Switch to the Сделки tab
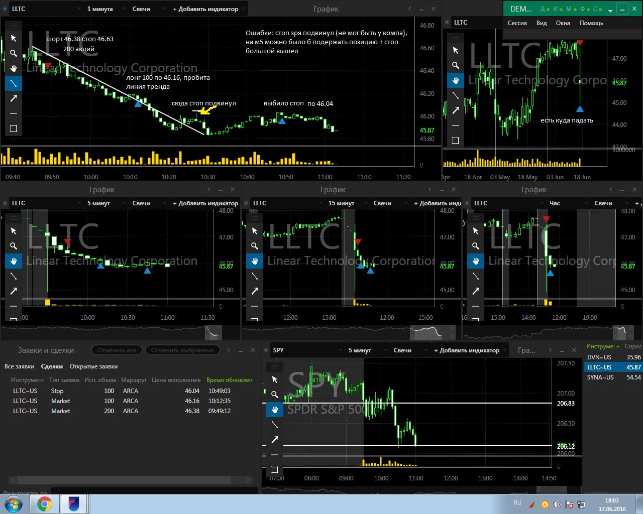 point(52,366)
